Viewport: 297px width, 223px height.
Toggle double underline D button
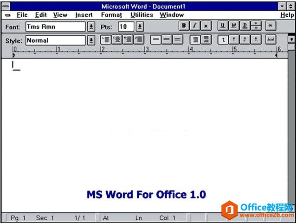pyautogui.click(x=245, y=26)
